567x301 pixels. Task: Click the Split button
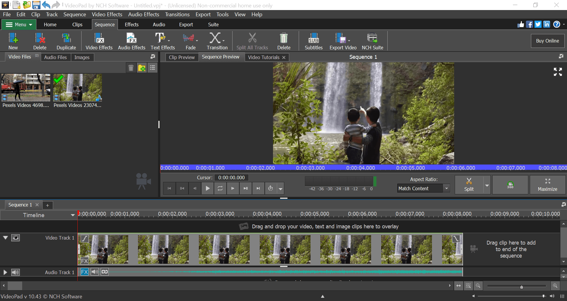point(469,185)
